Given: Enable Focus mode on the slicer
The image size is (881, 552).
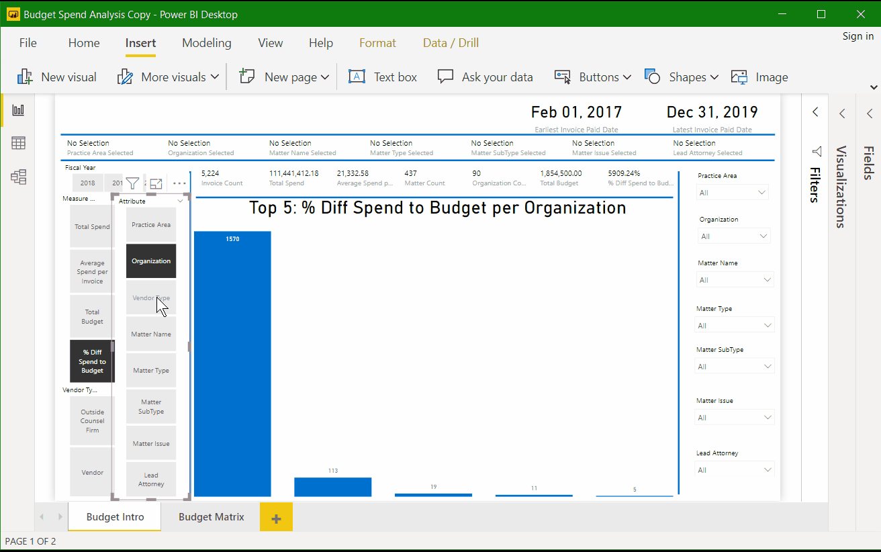Looking at the screenshot, I should 156,183.
